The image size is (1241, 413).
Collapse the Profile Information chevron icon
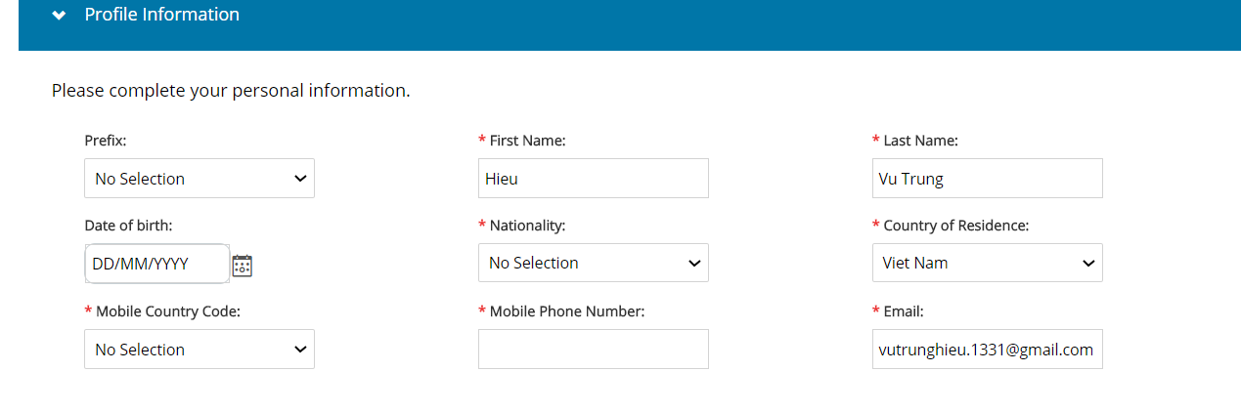60,16
